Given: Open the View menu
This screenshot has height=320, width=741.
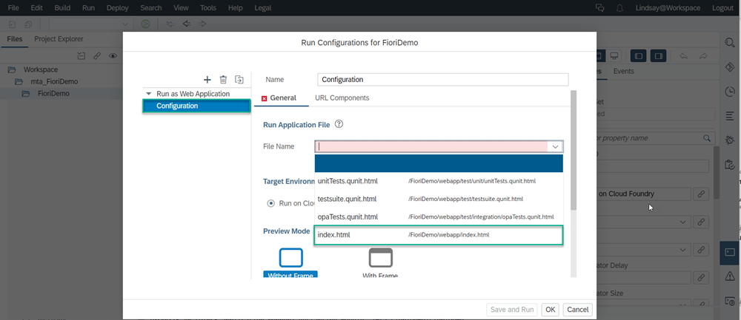Looking at the screenshot, I should click(181, 8).
